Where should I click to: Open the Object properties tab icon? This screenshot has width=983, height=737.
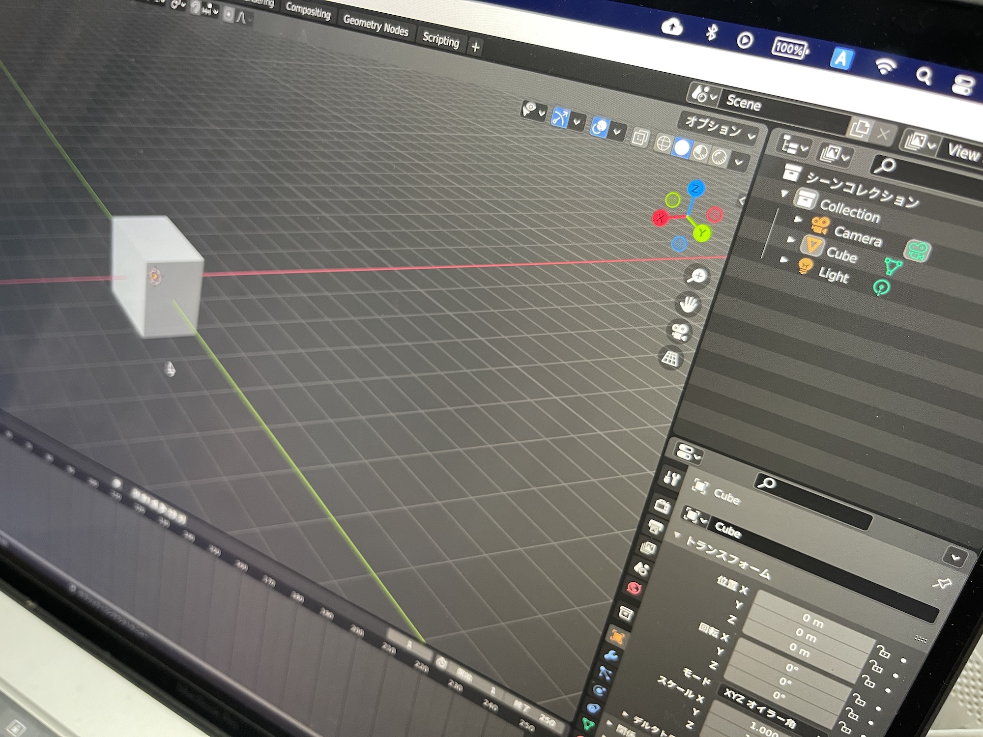617,636
